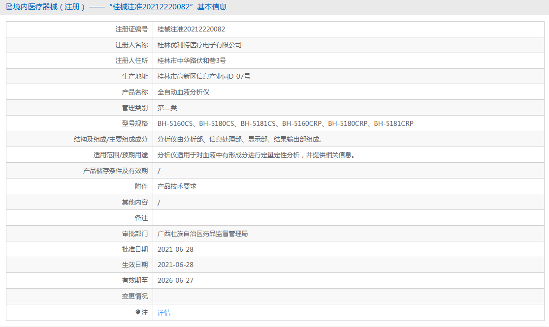
Task: Click the 适用范围/预期用途 label
Action: (x=121, y=155)
